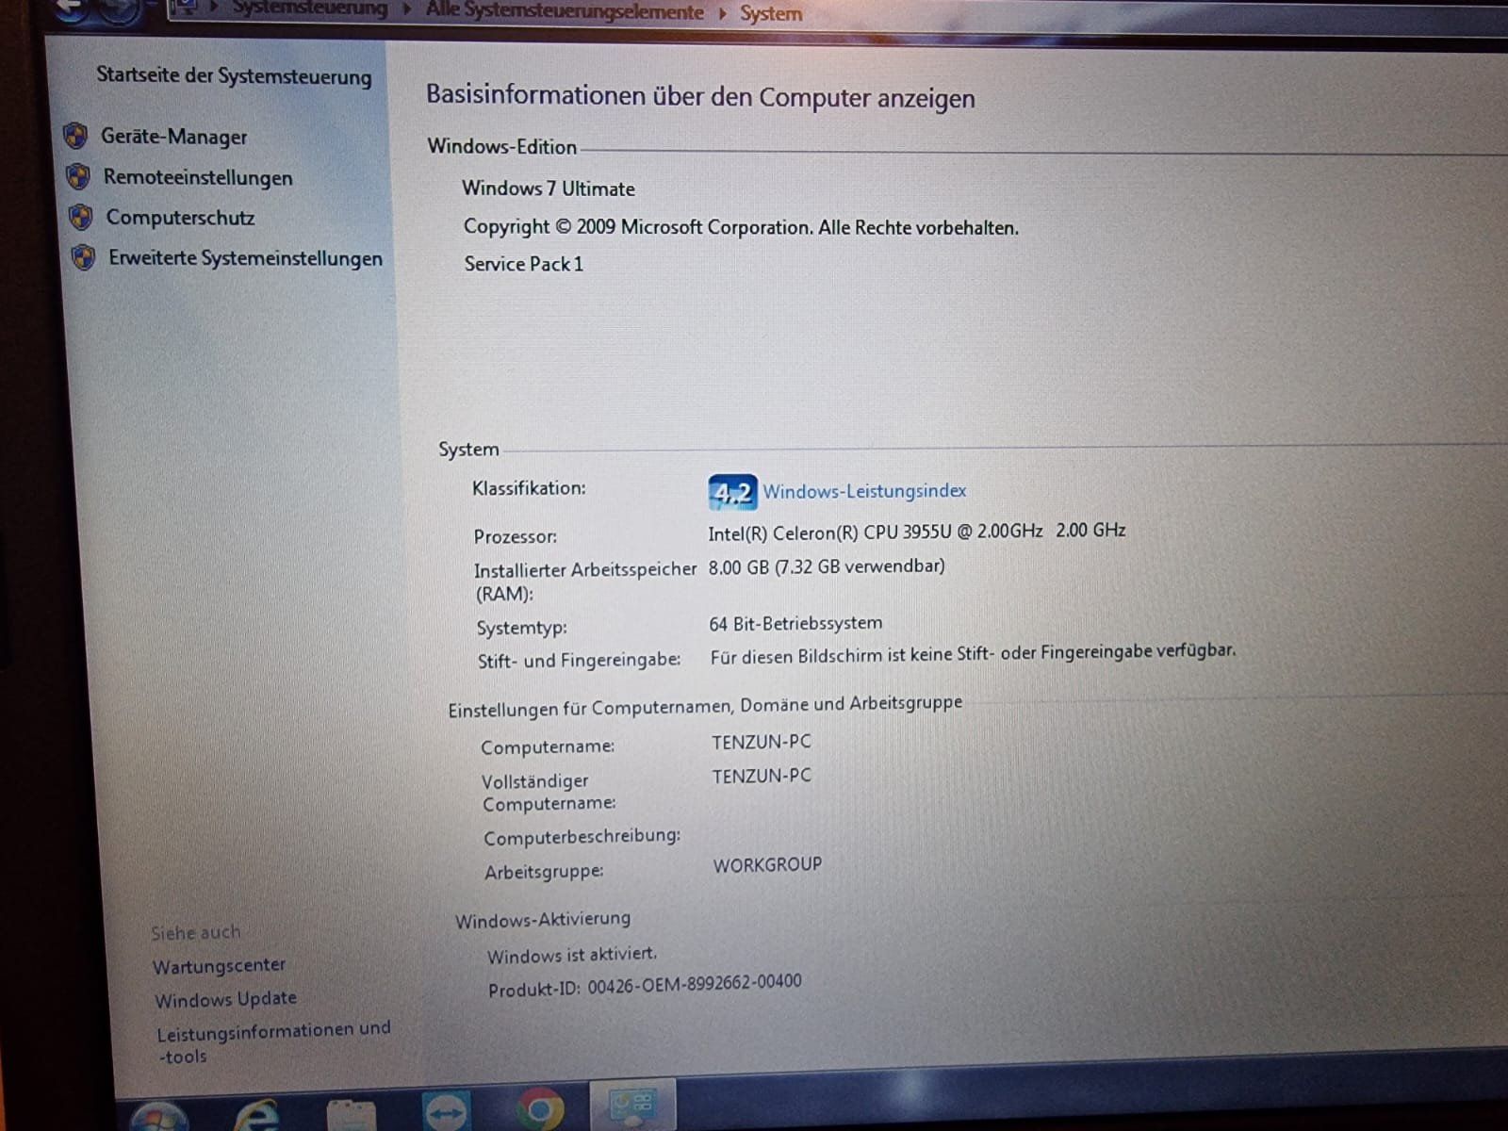
Task: Click the System breadcrumb segment
Action: (771, 14)
